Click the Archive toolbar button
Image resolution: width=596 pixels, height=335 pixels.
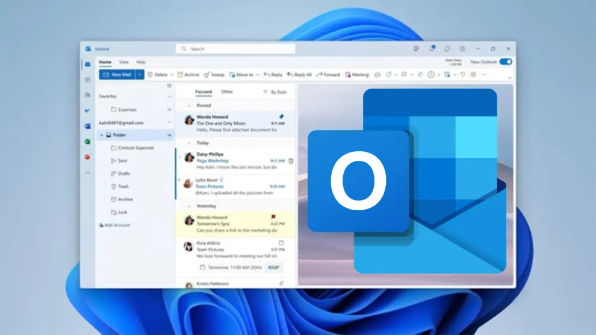click(x=188, y=75)
